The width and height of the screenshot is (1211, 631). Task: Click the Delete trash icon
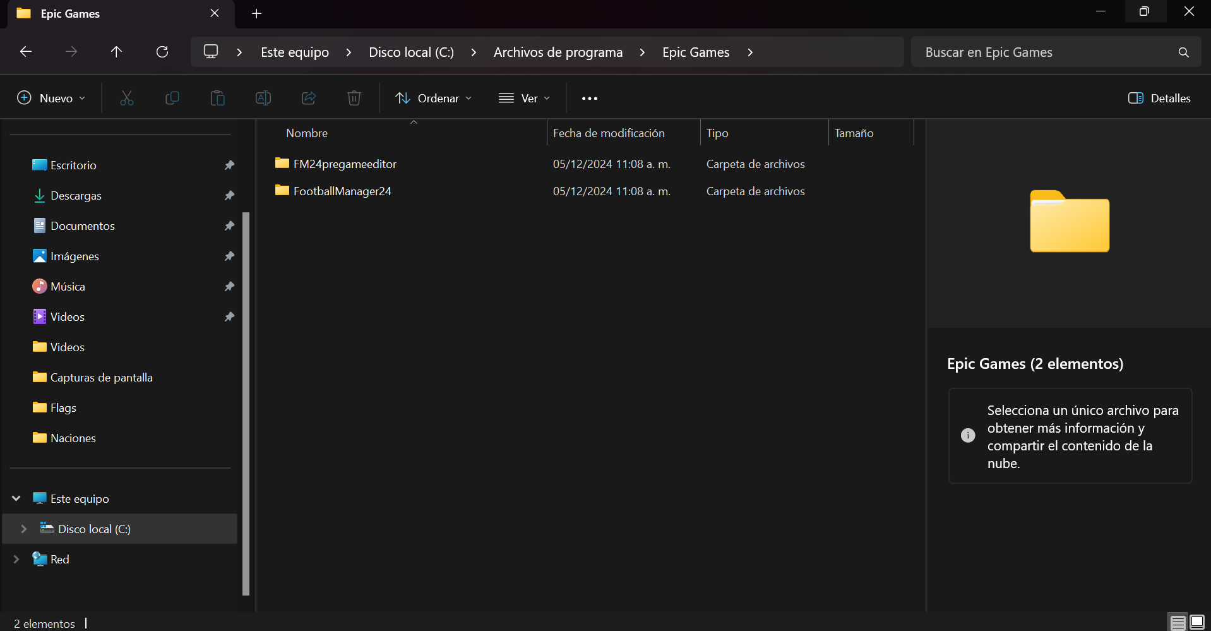pos(354,98)
